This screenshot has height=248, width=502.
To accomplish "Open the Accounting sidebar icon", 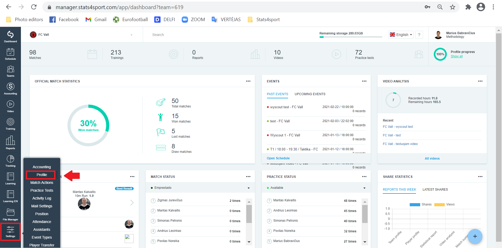I will tap(10, 89).
